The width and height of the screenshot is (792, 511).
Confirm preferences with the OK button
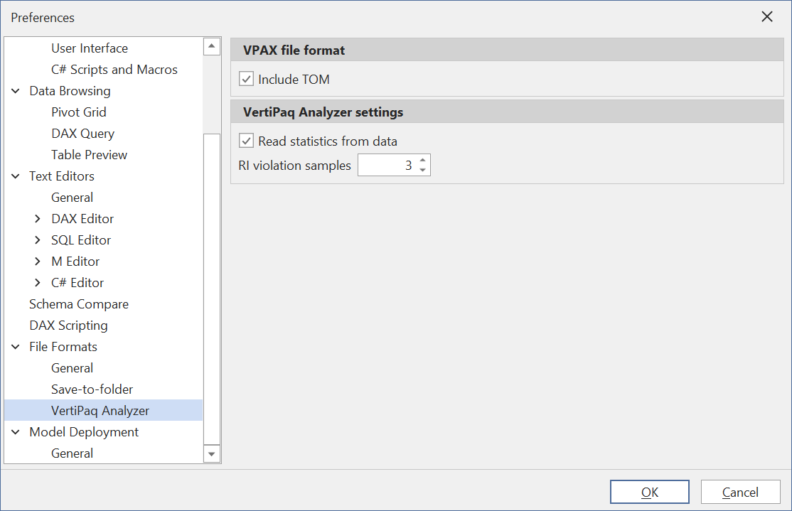[649, 491]
